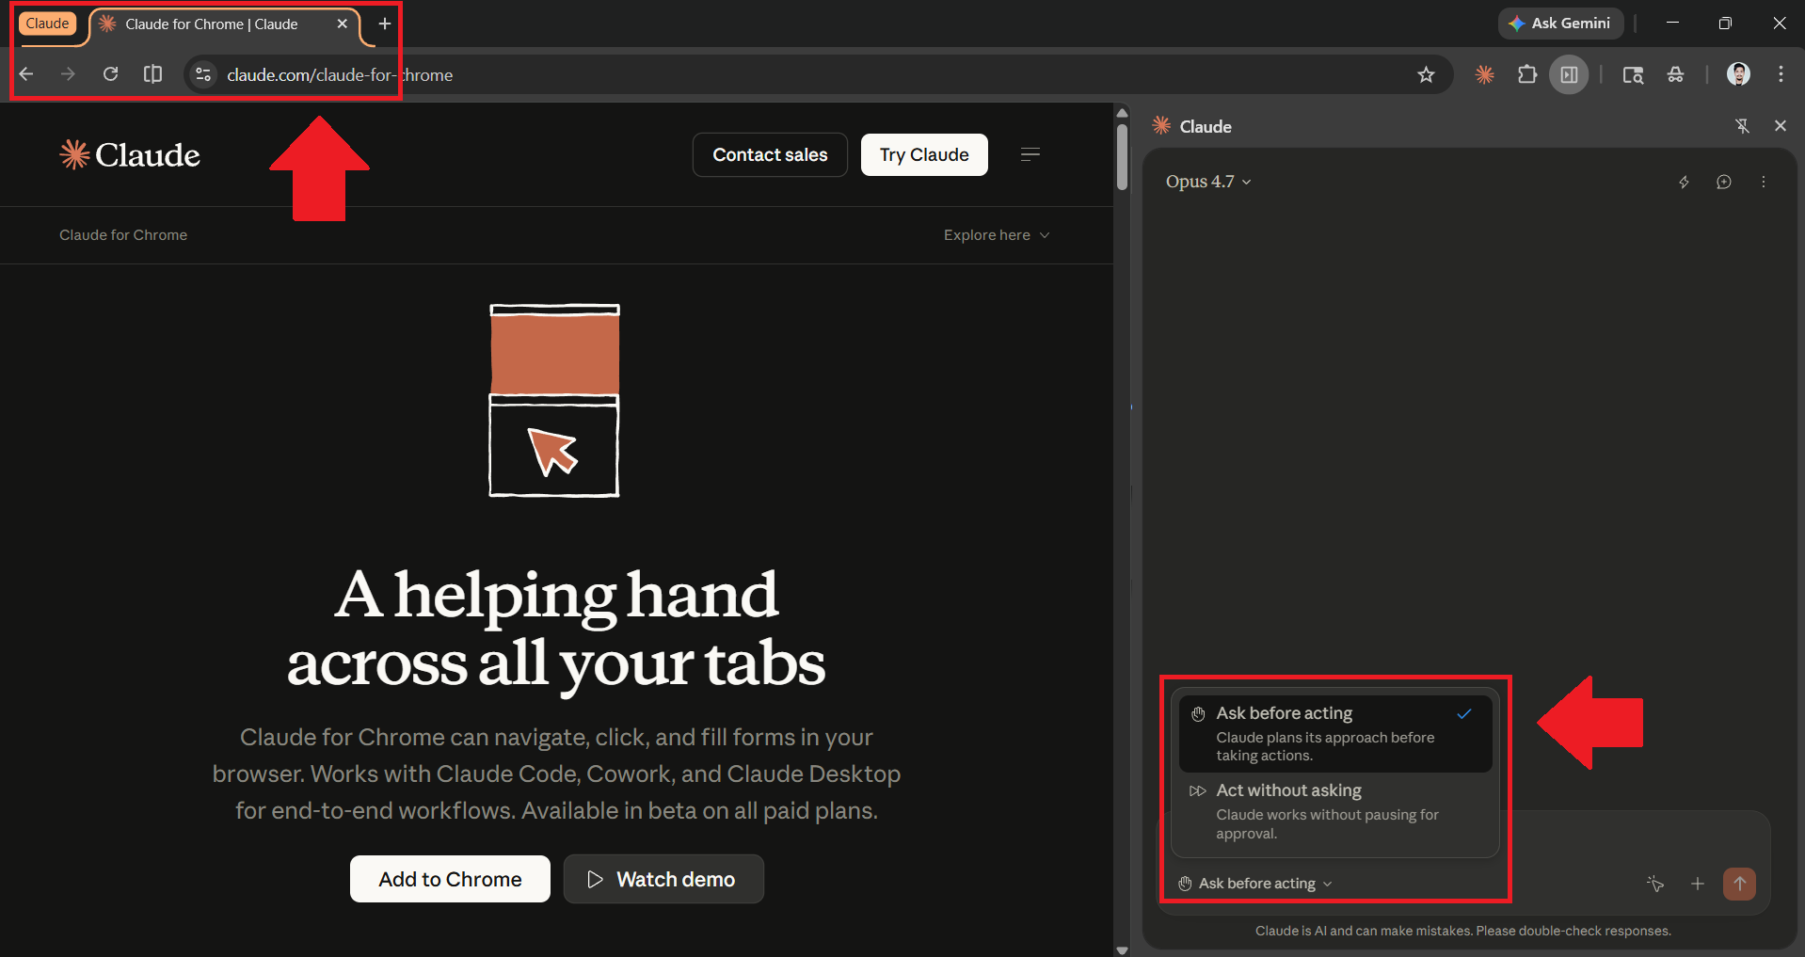Click Contact sales button
The height and width of the screenshot is (957, 1805).
coord(770,155)
